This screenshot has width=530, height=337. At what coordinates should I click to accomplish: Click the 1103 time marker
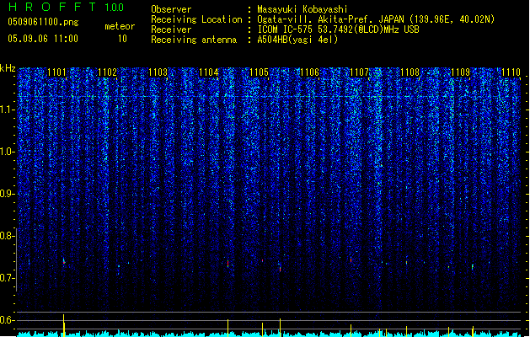coord(158,72)
